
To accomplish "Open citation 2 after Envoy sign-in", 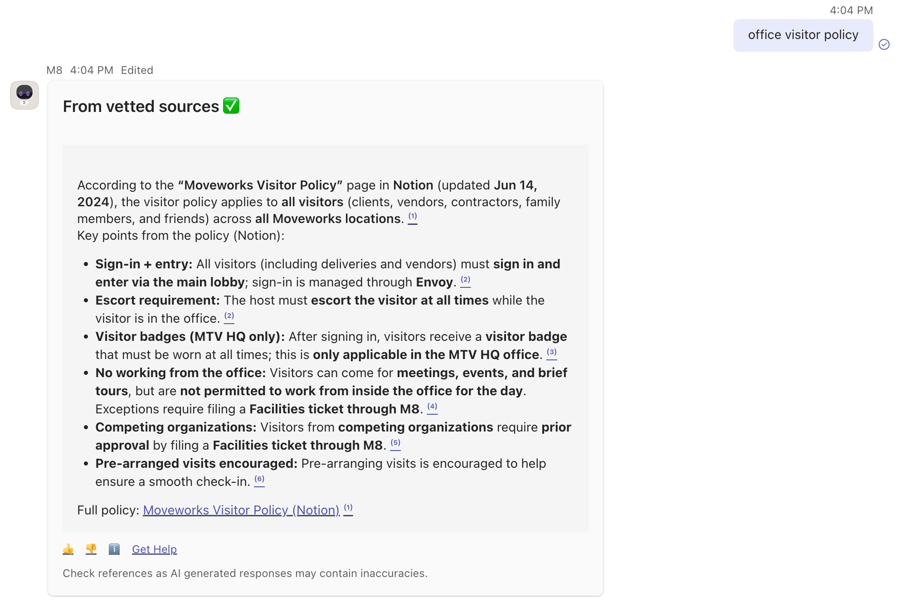I will tap(466, 280).
